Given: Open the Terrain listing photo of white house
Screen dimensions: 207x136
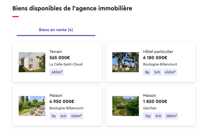Looking at the screenshot, I should tap(32, 62).
